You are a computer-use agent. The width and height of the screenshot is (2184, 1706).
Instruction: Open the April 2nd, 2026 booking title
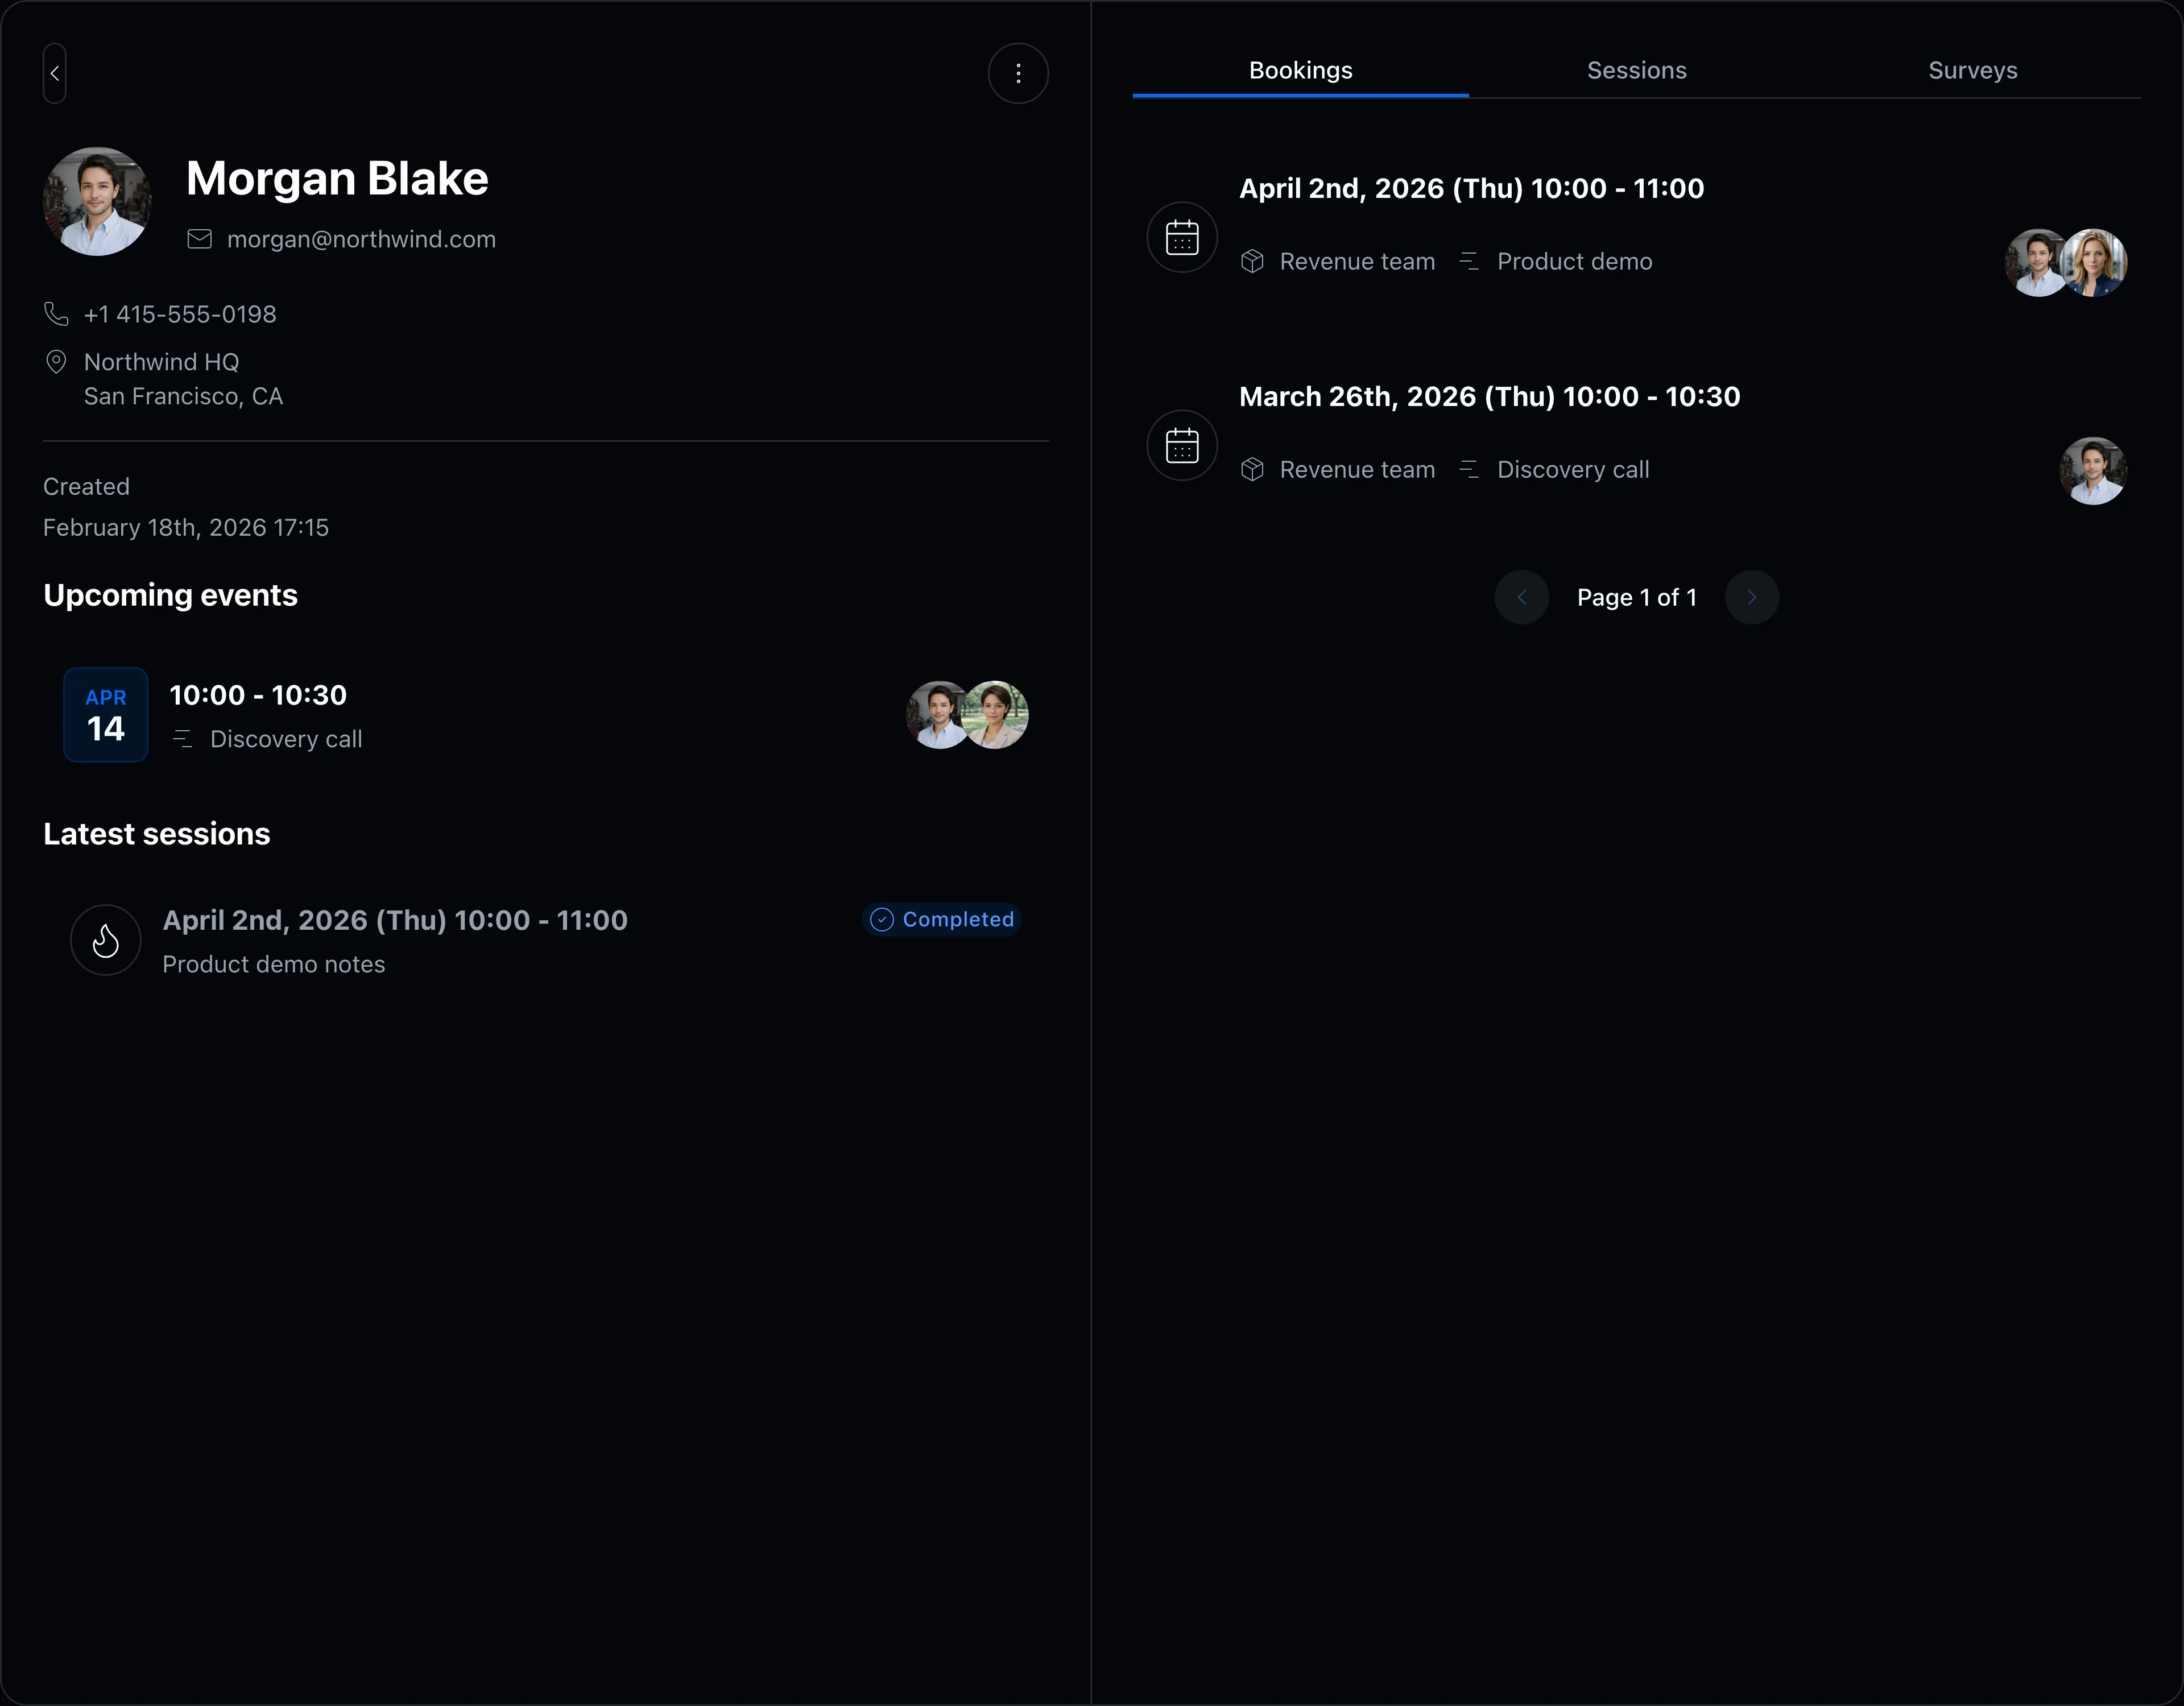[1472, 188]
